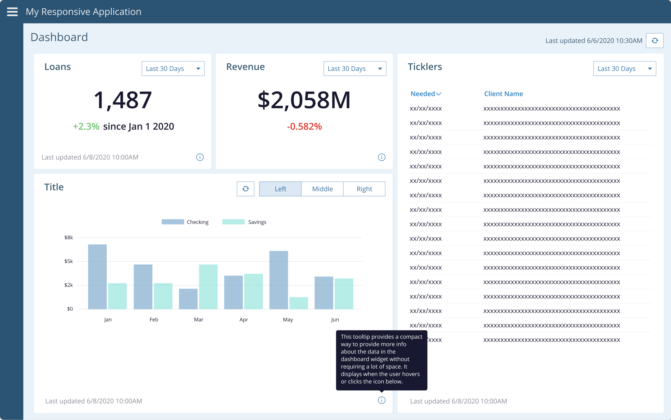
Task: Click the info icon in Revenue card
Action: 381,157
